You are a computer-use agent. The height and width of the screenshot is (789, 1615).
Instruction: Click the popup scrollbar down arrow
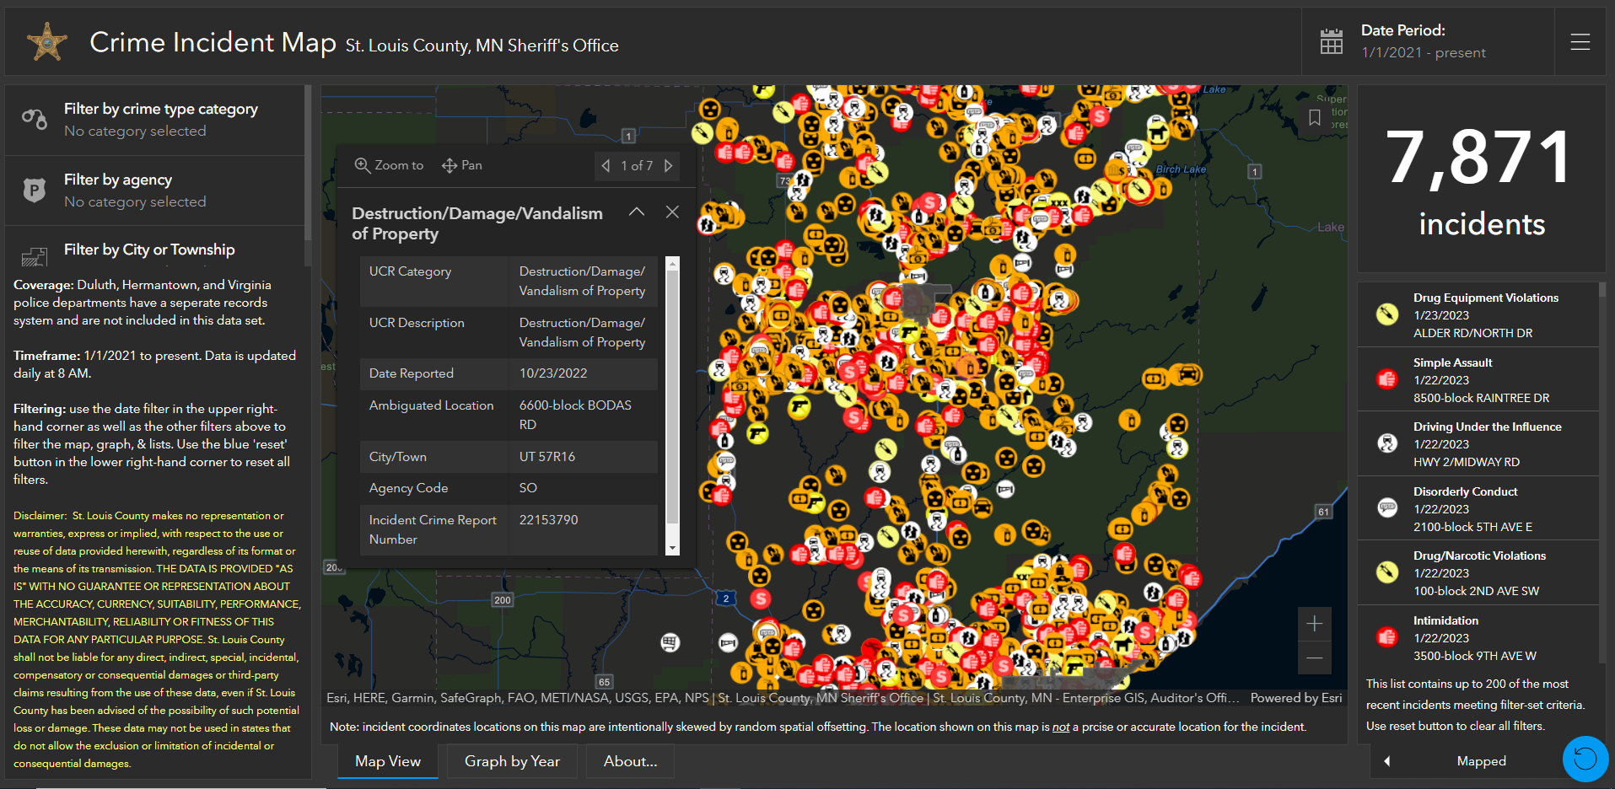pos(672,548)
